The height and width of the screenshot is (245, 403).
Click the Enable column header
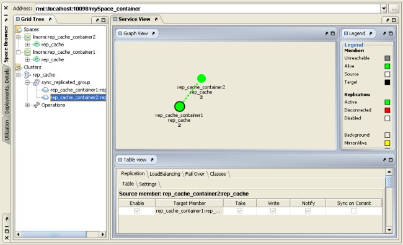tap(137, 203)
